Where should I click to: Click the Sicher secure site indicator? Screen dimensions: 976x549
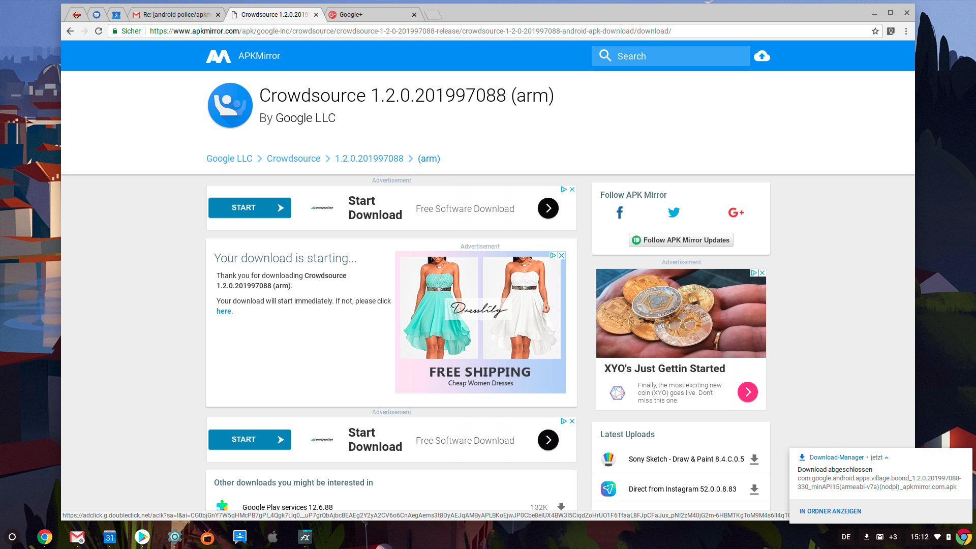(126, 31)
